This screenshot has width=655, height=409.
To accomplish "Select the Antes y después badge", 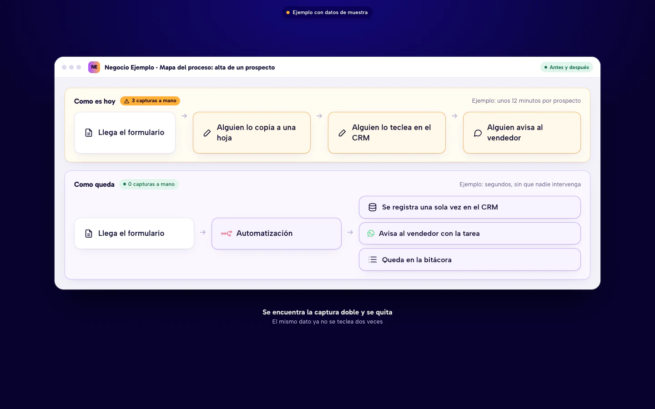I will click(x=567, y=67).
